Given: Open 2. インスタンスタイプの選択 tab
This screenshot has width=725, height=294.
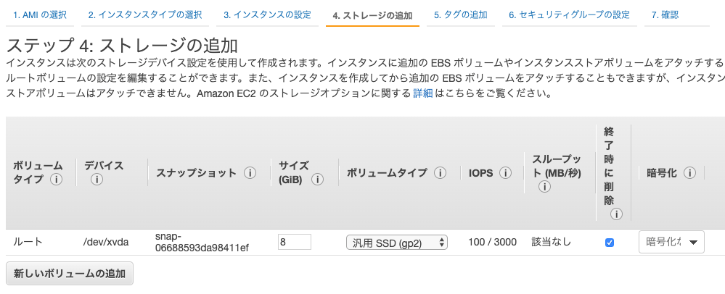Looking at the screenshot, I should coord(144,14).
